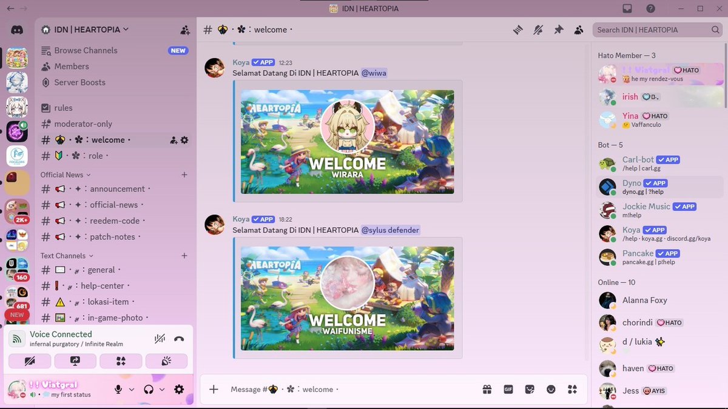728x409 pixels.
Task: Open the apps launcher icon in message bar
Action: [x=572, y=390]
